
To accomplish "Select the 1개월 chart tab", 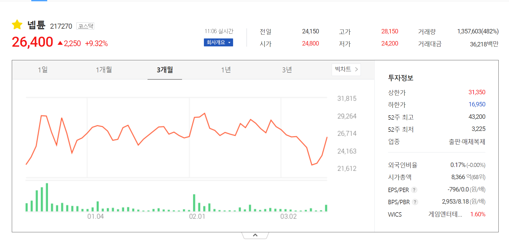I will [104, 70].
